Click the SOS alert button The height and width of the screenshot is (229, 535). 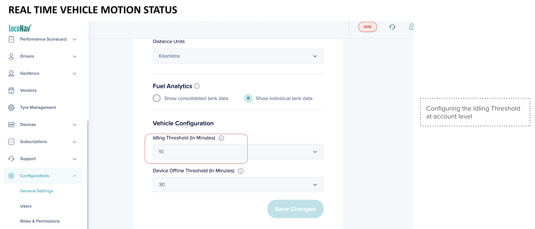coord(367,27)
